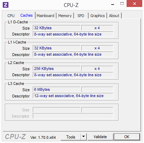Select the Mainboard tab
This screenshot has height=143, width=144.
(x=45, y=16)
